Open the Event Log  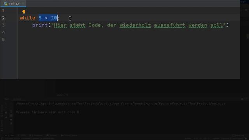coord(238,135)
